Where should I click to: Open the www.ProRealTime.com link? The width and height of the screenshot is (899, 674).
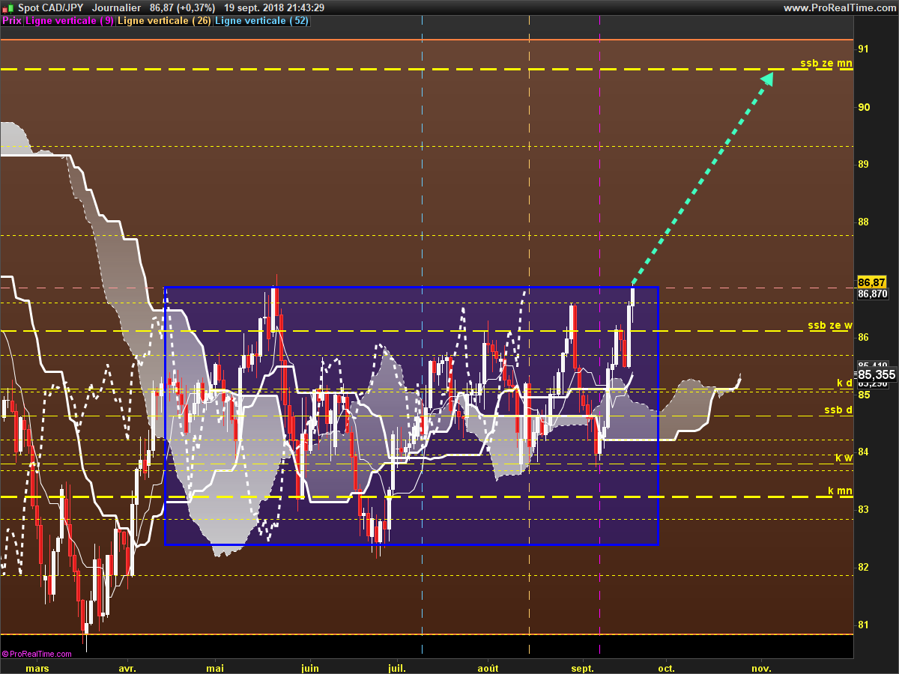point(839,7)
